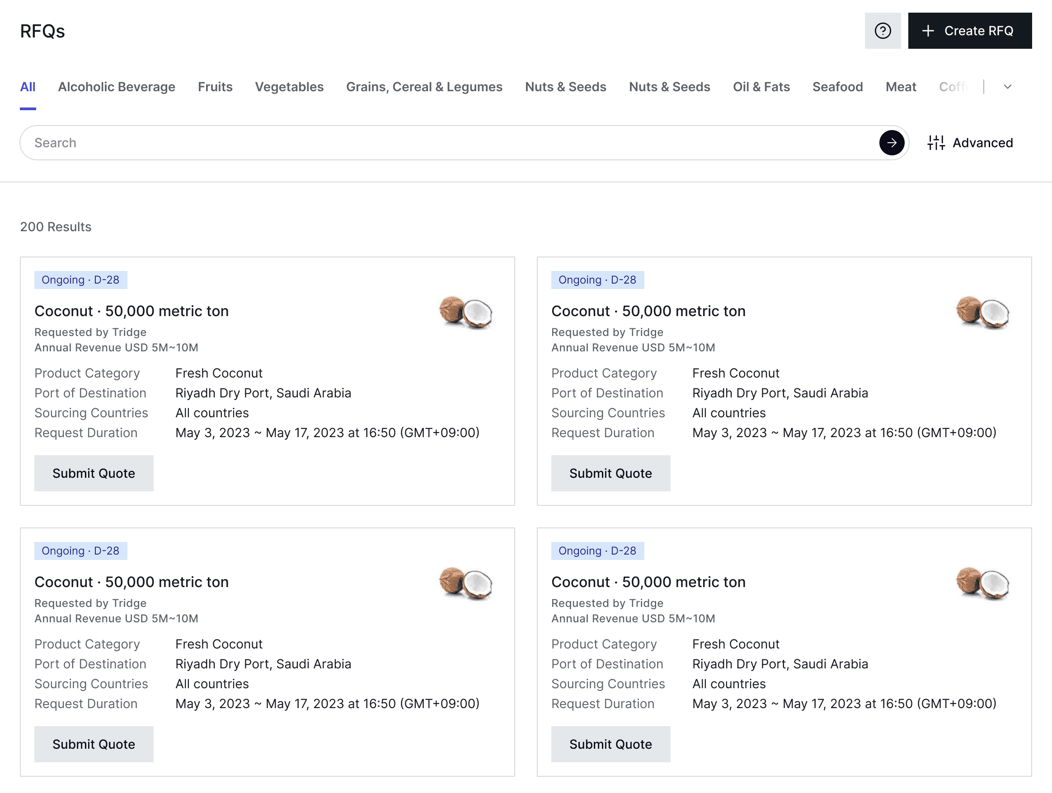This screenshot has height=793, width=1052.
Task: Switch to the Alcoholic Beverage tab
Action: point(117,87)
